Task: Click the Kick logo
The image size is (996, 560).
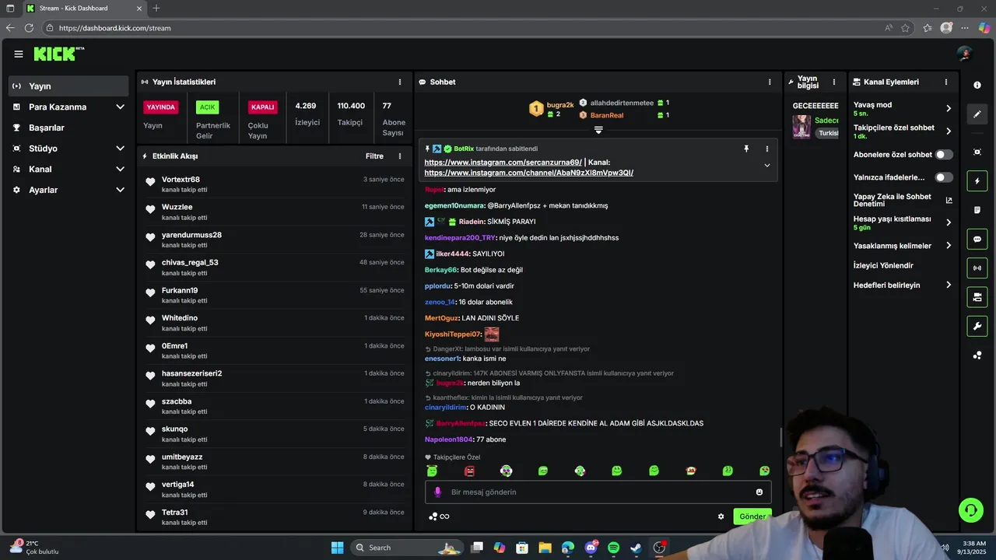Action: 59,54
